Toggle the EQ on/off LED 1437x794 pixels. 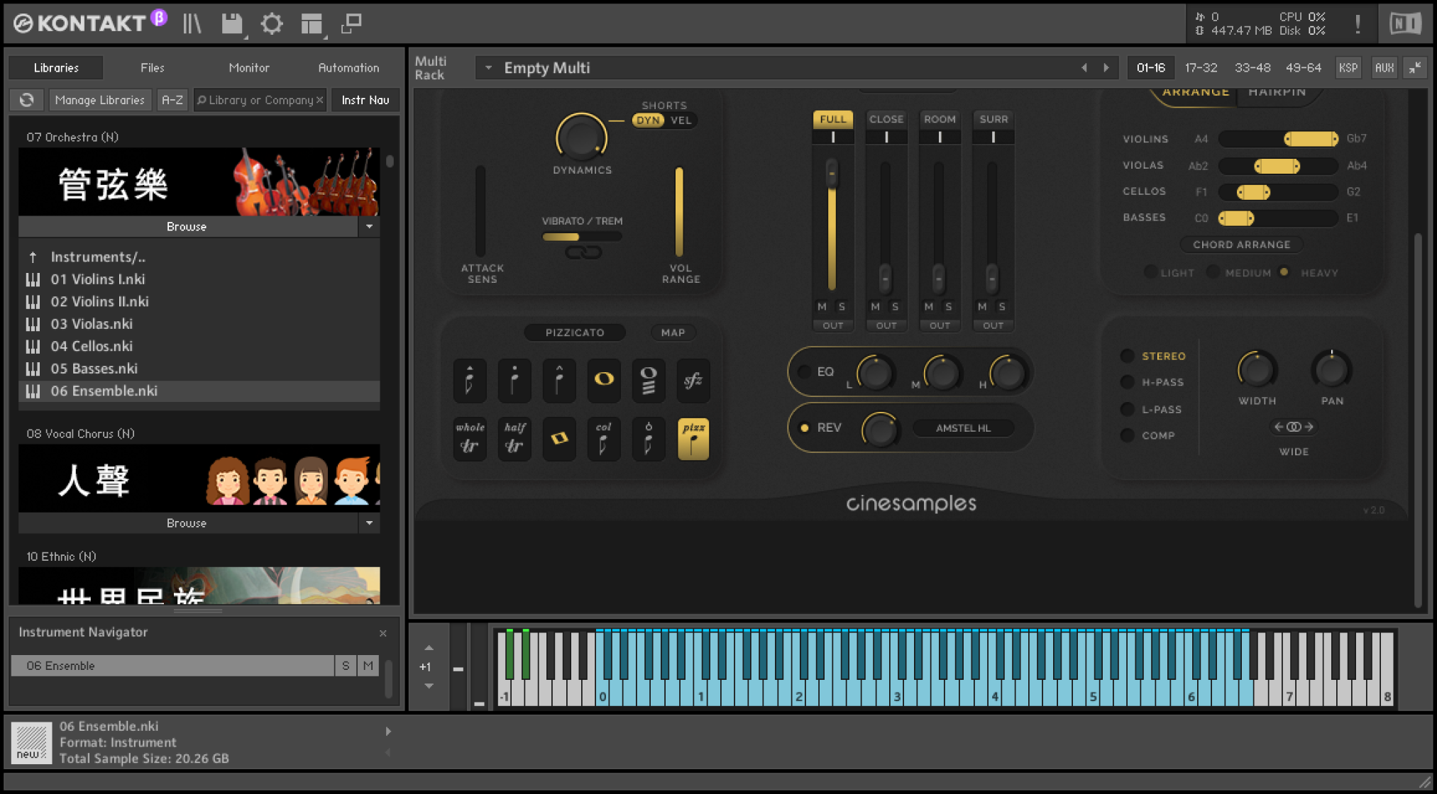[805, 371]
